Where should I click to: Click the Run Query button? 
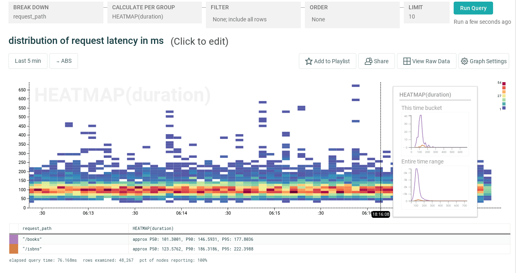point(473,8)
